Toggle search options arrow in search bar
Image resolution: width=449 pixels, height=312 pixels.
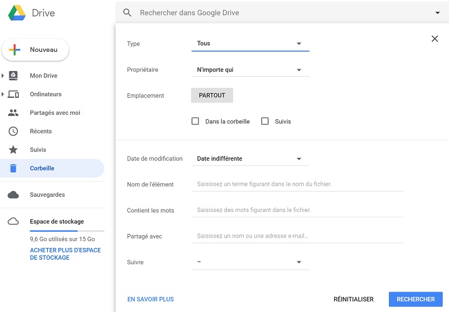coord(437,13)
